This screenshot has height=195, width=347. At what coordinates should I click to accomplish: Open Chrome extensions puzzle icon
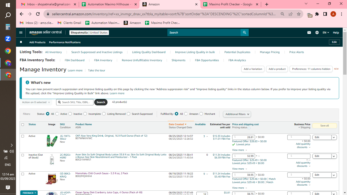317,14
